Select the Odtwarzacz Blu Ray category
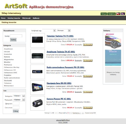The width and height of the screenshot is (126, 124). tap(12, 67)
